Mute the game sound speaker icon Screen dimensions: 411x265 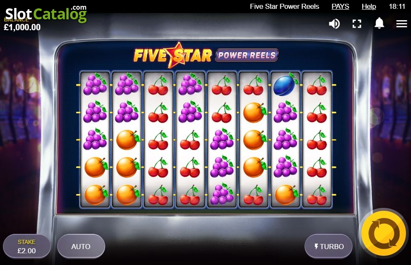tap(334, 24)
